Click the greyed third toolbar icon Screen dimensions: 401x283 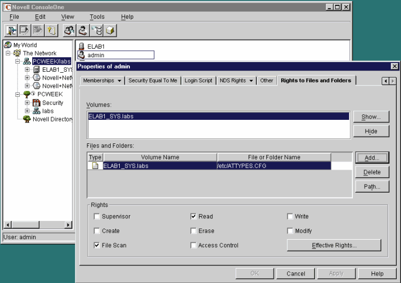pos(37,30)
